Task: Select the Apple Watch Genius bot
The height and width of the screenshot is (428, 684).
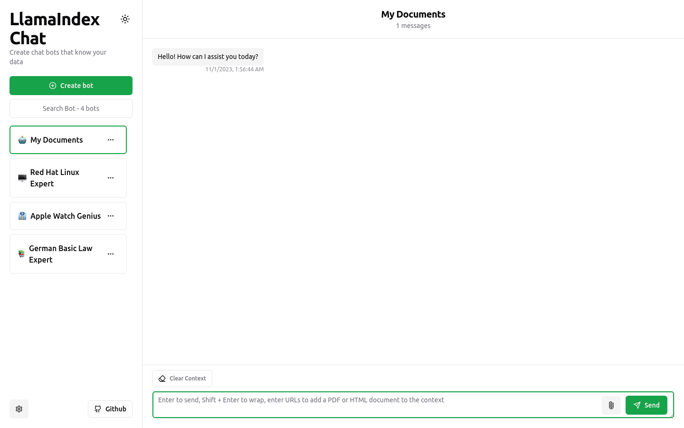Action: [68, 216]
